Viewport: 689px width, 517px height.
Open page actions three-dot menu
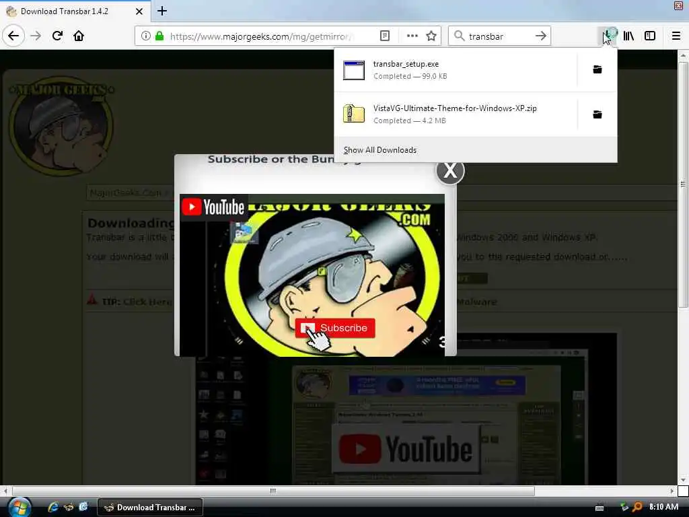(x=412, y=36)
